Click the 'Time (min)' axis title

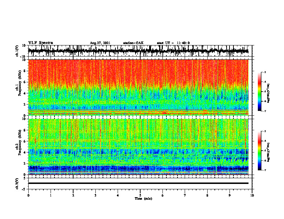[x=143, y=199]
